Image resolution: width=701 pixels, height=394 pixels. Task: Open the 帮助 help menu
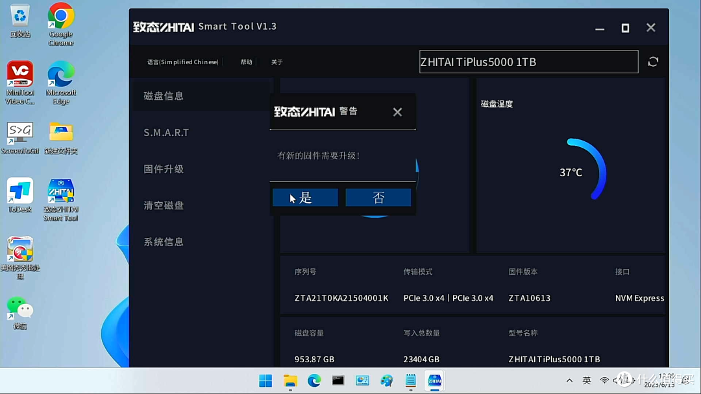(247, 62)
